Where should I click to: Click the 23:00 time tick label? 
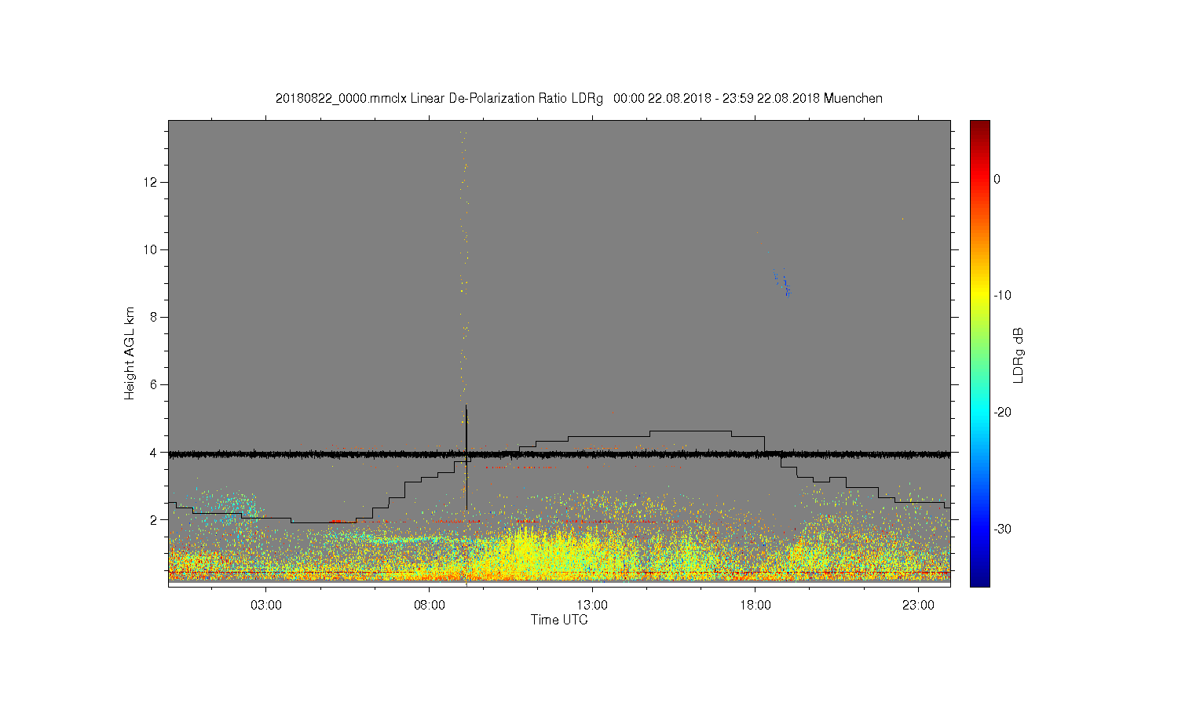(x=918, y=606)
